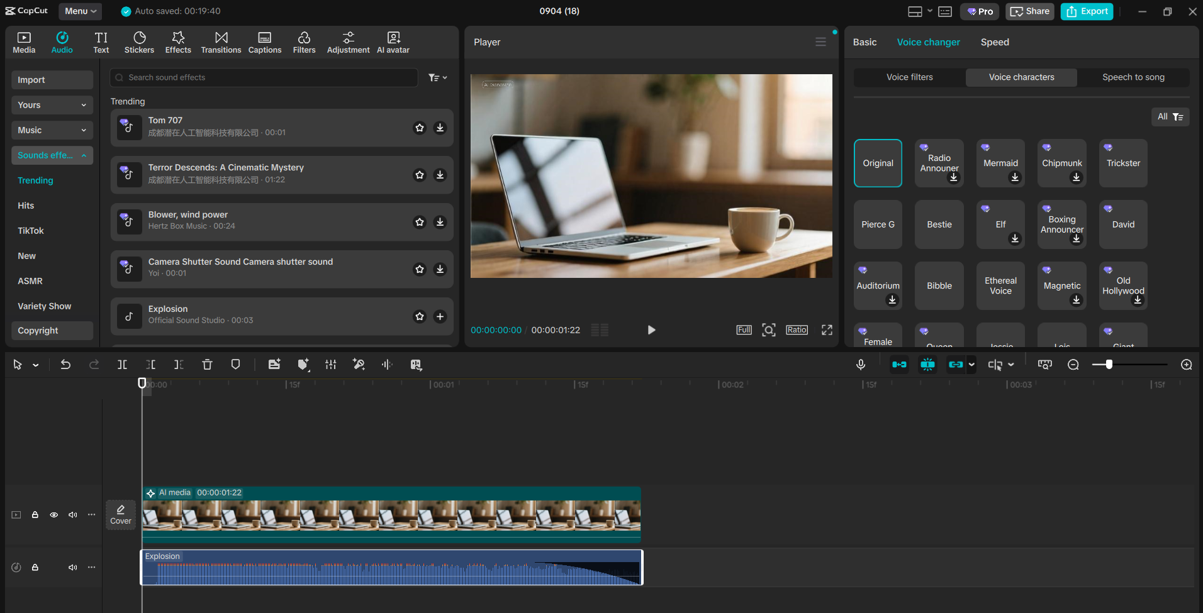Open the sound effects filter dropdown
The height and width of the screenshot is (613, 1203).
pyautogui.click(x=437, y=77)
